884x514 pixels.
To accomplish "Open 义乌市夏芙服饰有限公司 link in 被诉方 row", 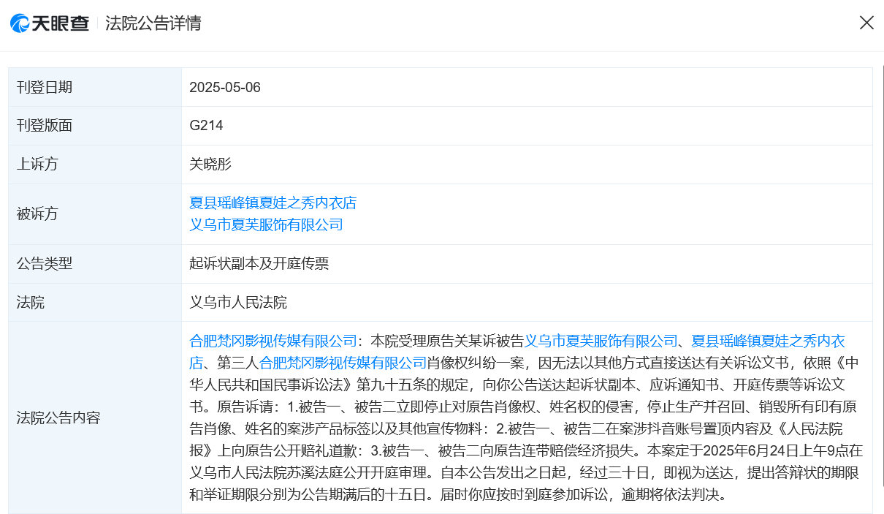I will click(266, 224).
